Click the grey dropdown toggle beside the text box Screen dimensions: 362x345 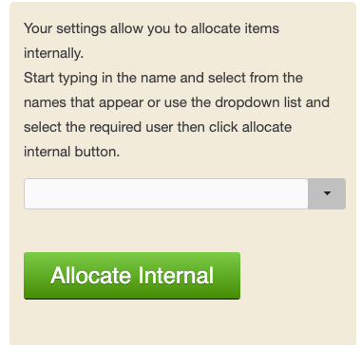tap(327, 193)
